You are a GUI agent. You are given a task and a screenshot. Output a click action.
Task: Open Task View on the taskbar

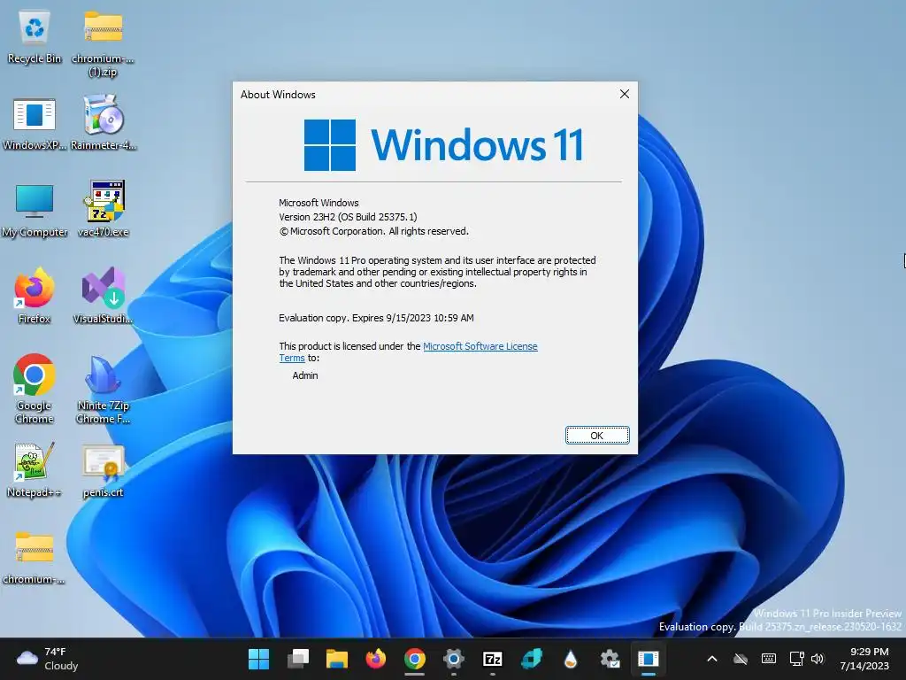[298, 659]
